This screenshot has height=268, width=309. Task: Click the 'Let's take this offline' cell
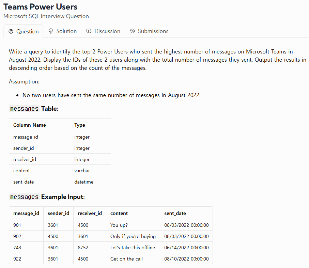(133, 248)
